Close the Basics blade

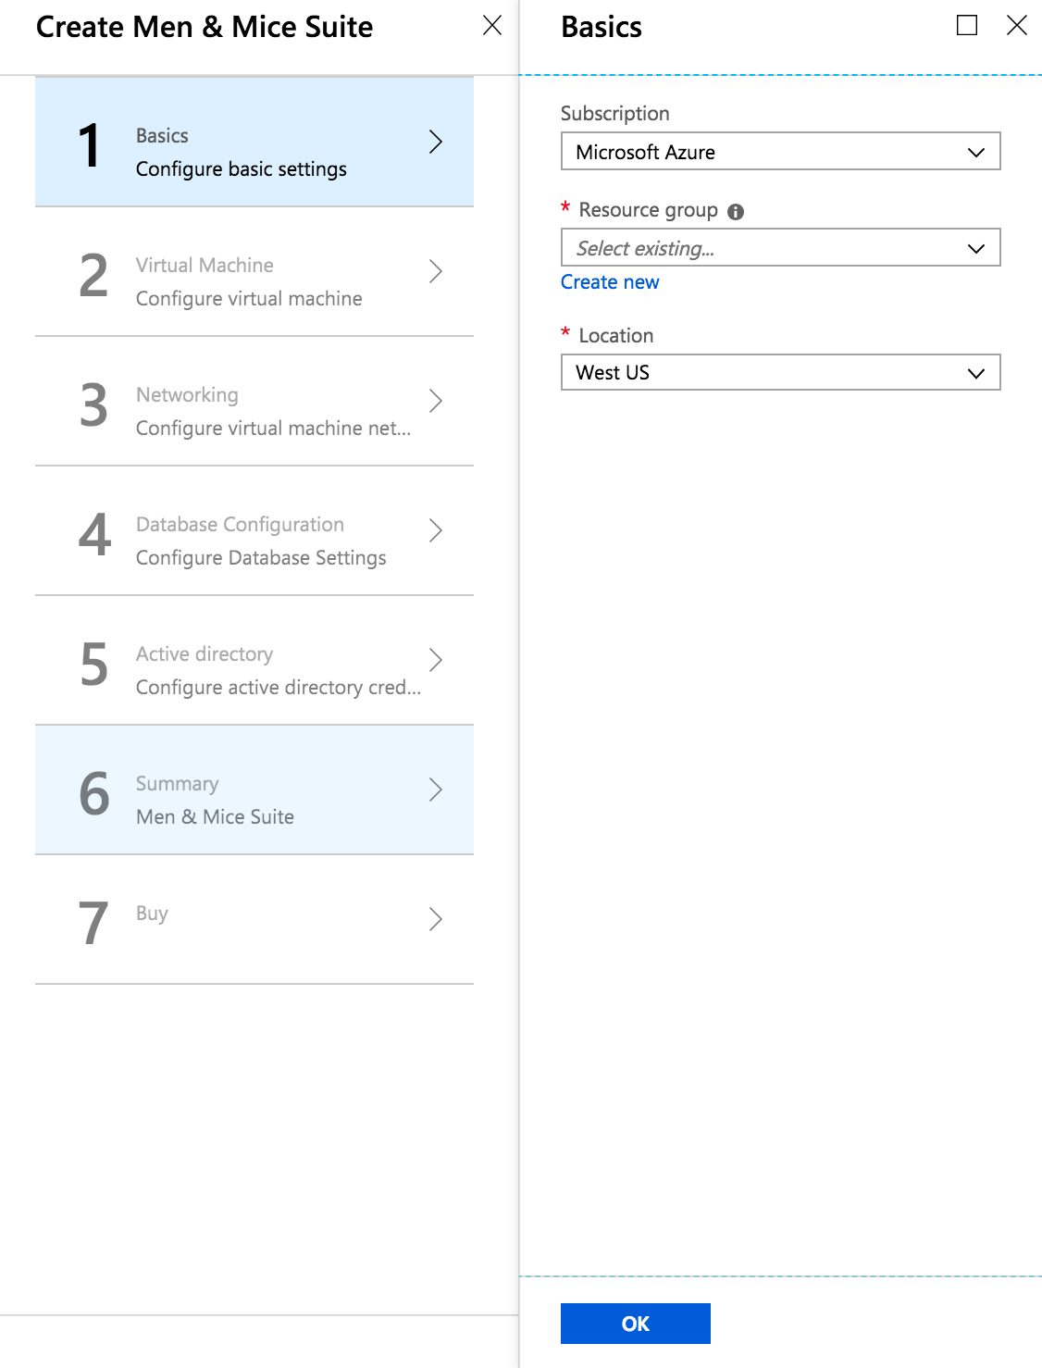(x=1016, y=26)
